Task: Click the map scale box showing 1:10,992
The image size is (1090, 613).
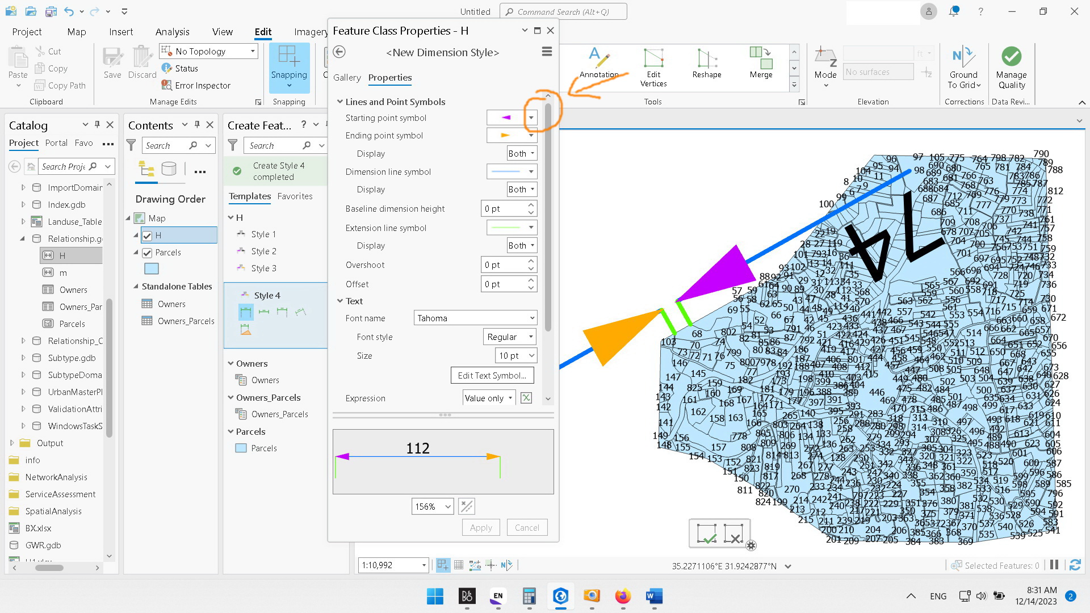Action: [x=390, y=565]
